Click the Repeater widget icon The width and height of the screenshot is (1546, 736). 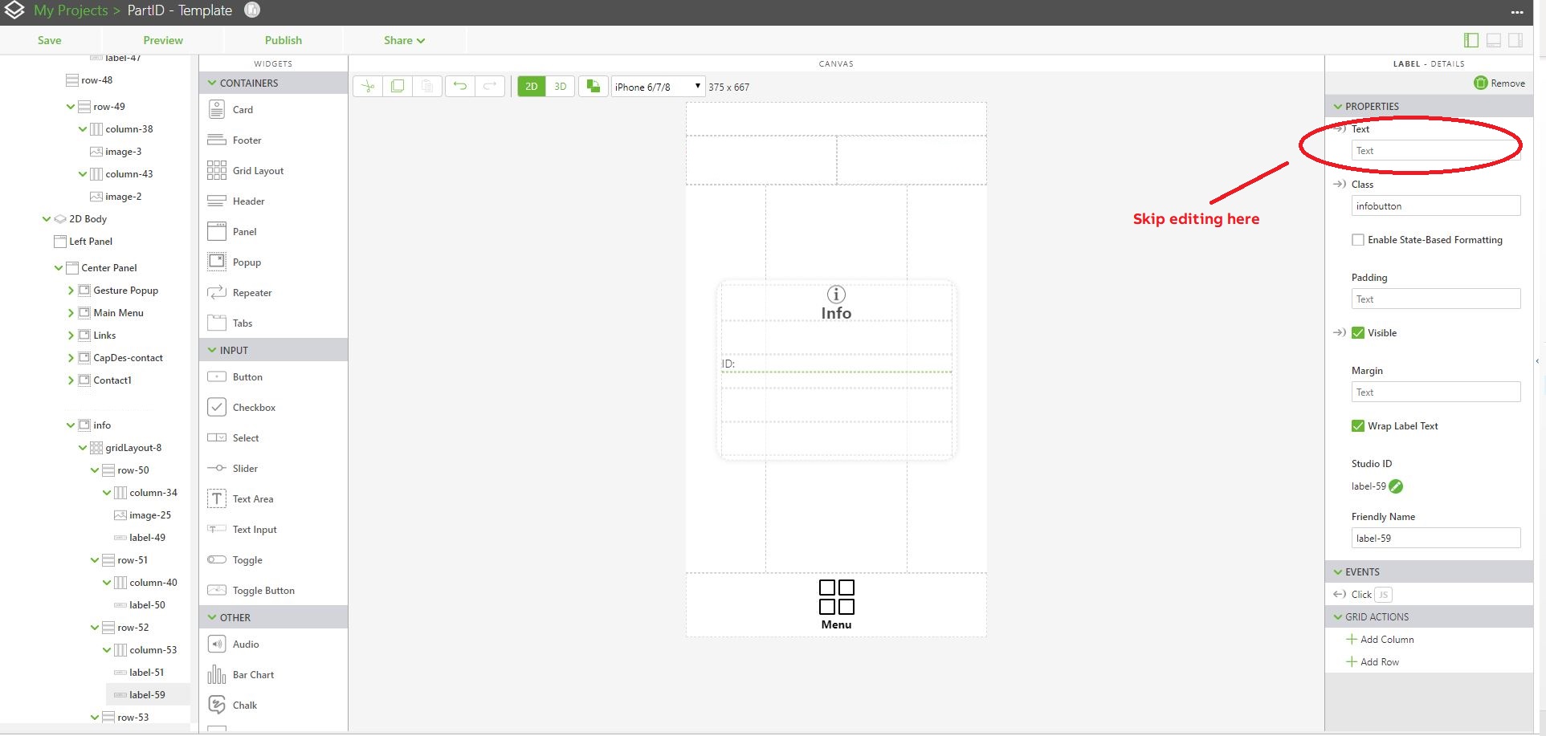point(217,292)
